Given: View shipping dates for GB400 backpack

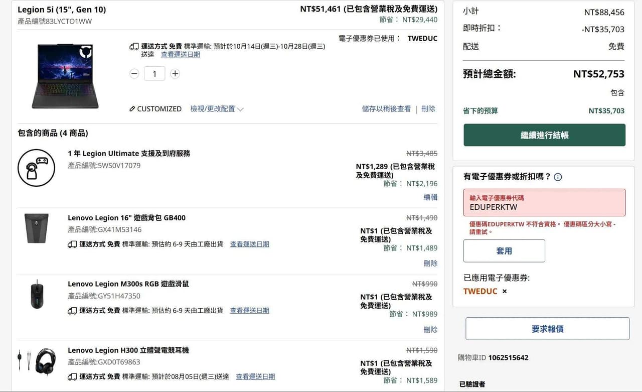Looking at the screenshot, I should pyautogui.click(x=249, y=244).
